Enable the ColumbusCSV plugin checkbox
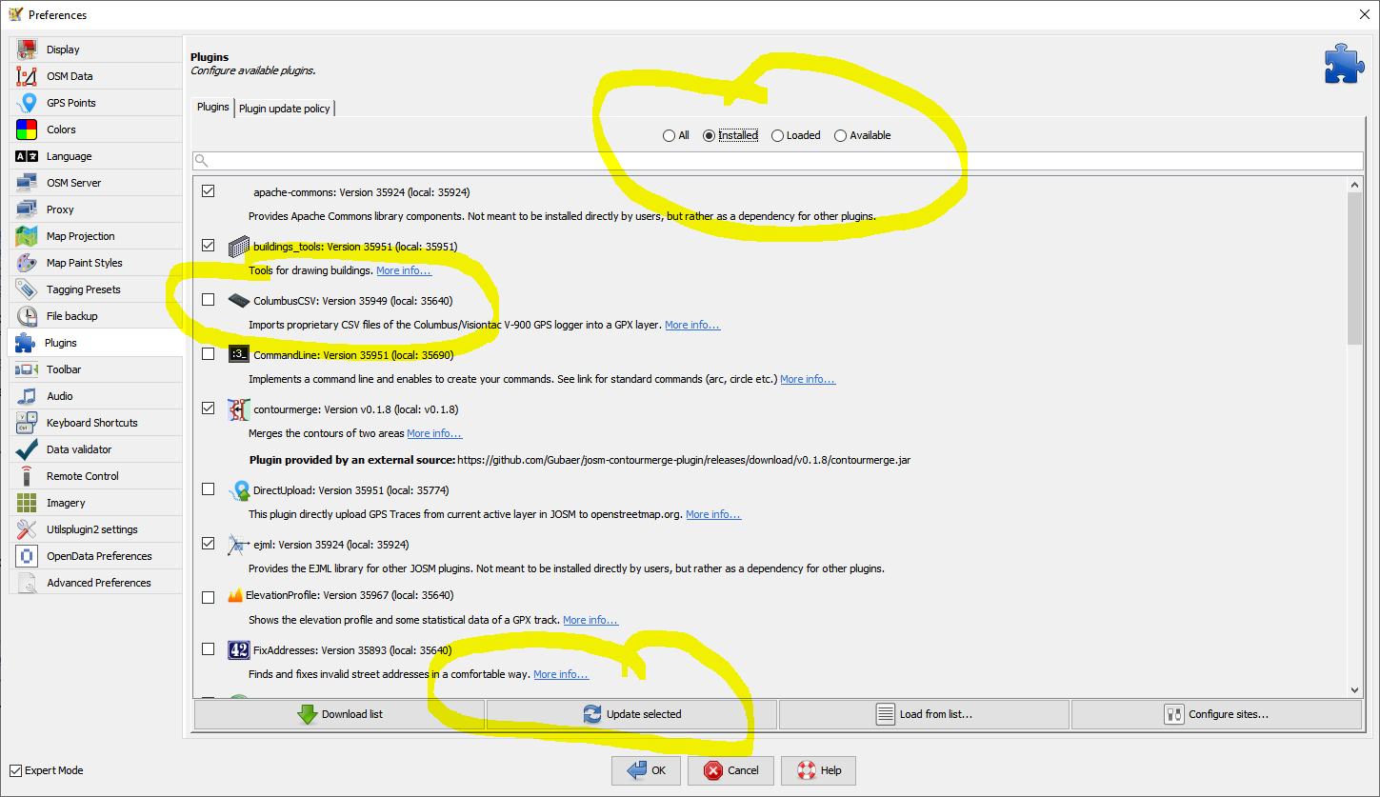Screen dimensions: 1380x797 point(209,300)
